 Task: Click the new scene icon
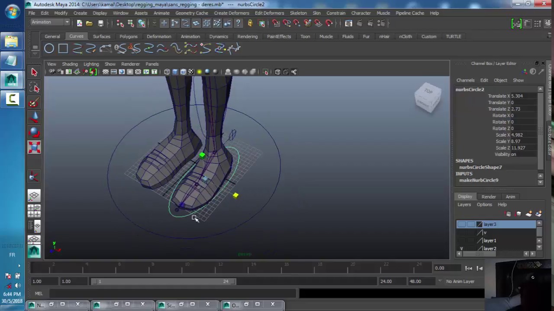point(79,23)
